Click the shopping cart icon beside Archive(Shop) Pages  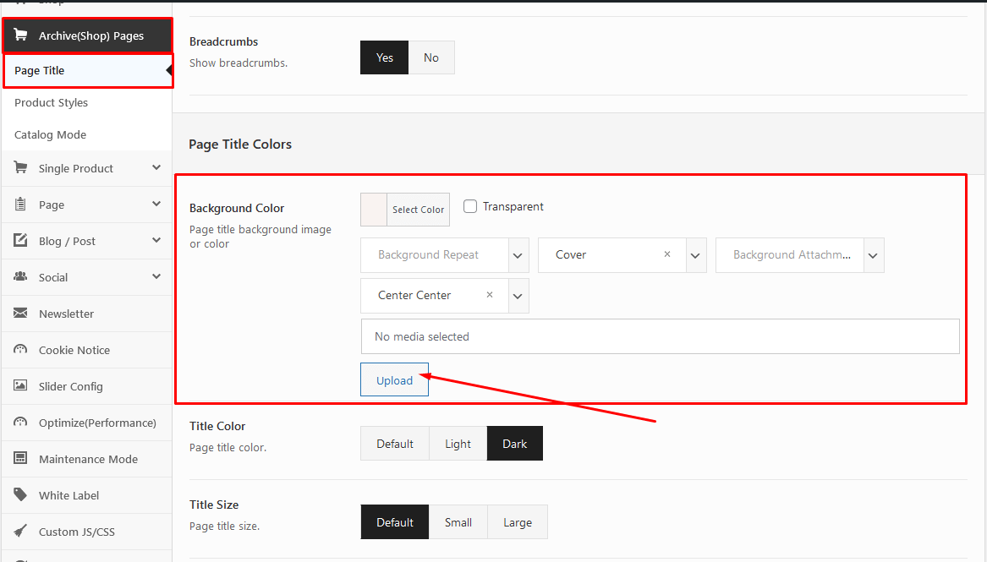(x=20, y=35)
